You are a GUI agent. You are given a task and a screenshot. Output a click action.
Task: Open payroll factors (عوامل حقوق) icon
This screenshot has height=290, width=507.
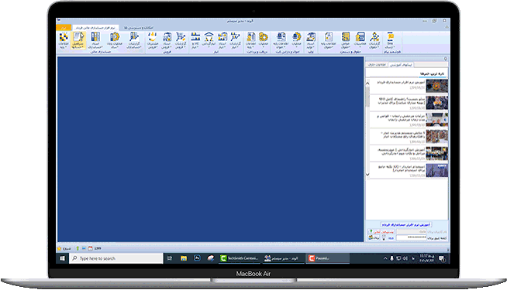(346, 40)
